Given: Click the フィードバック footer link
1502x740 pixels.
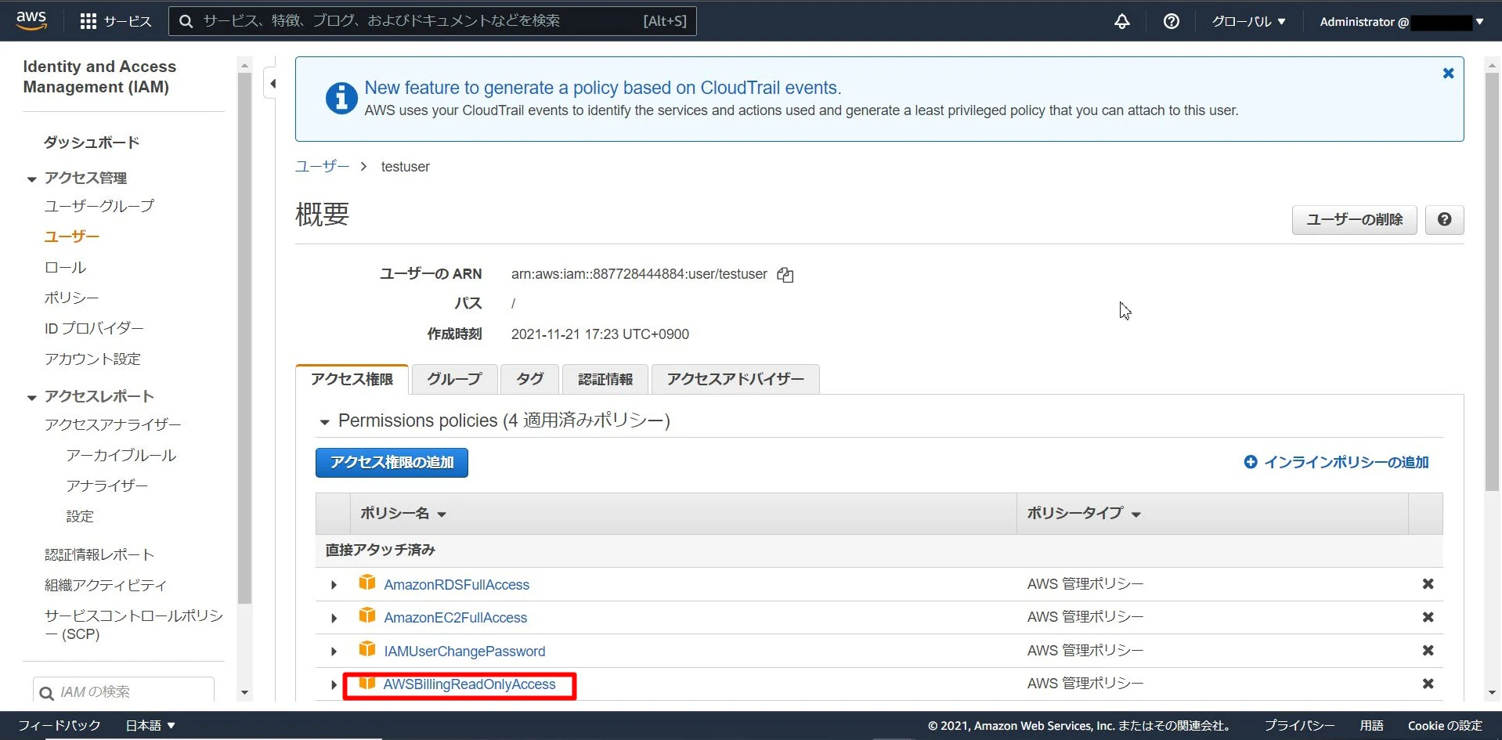Looking at the screenshot, I should pyautogui.click(x=60, y=726).
